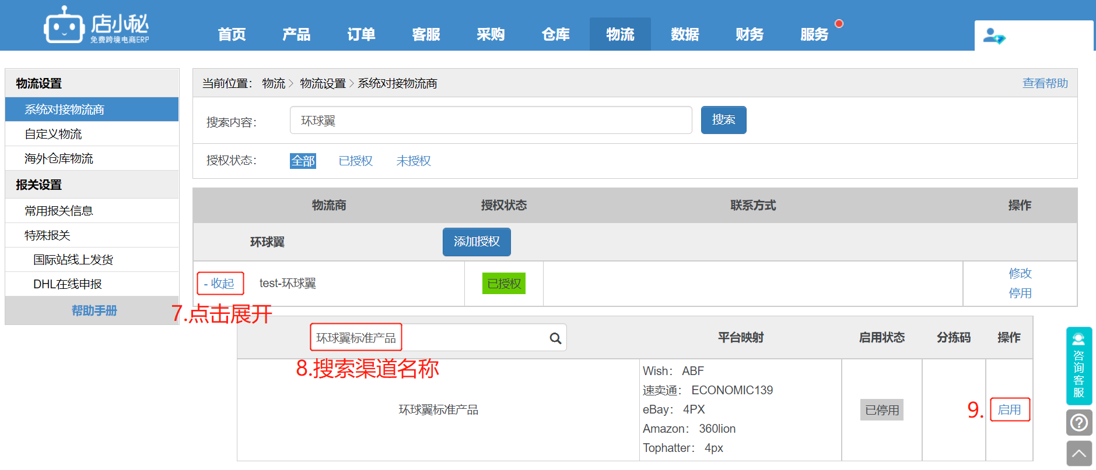This screenshot has height=470, width=1096.
Task: Open the 财务 menu
Action: (x=750, y=34)
